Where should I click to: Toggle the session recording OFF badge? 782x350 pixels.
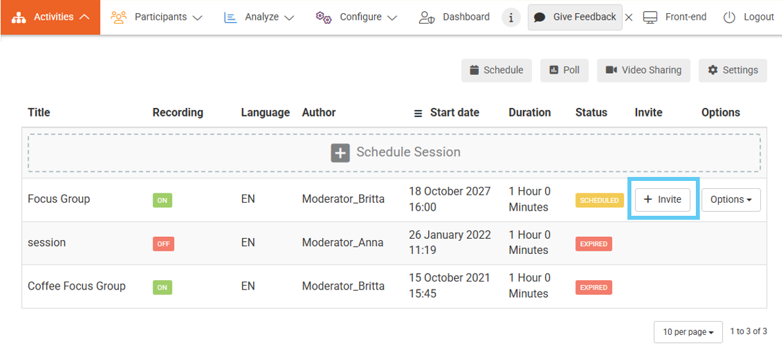pos(163,243)
